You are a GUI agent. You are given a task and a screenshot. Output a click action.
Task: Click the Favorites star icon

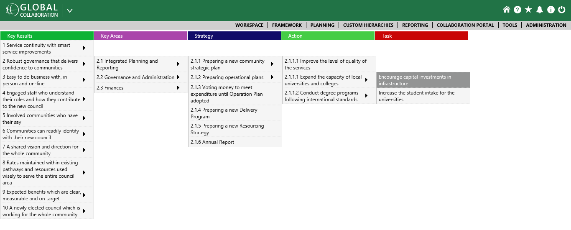click(x=528, y=10)
